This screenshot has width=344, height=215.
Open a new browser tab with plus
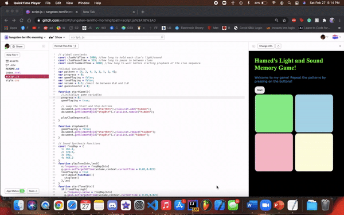point(143,12)
